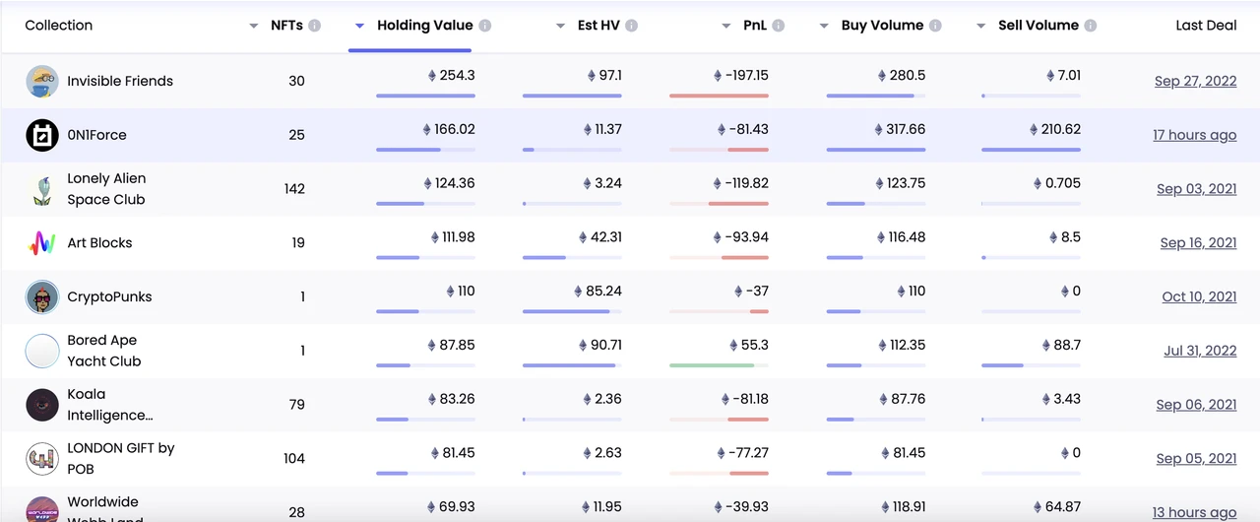Sort by the Buy Volume arrow
Image resolution: width=1260 pixels, height=522 pixels.
pos(824,27)
